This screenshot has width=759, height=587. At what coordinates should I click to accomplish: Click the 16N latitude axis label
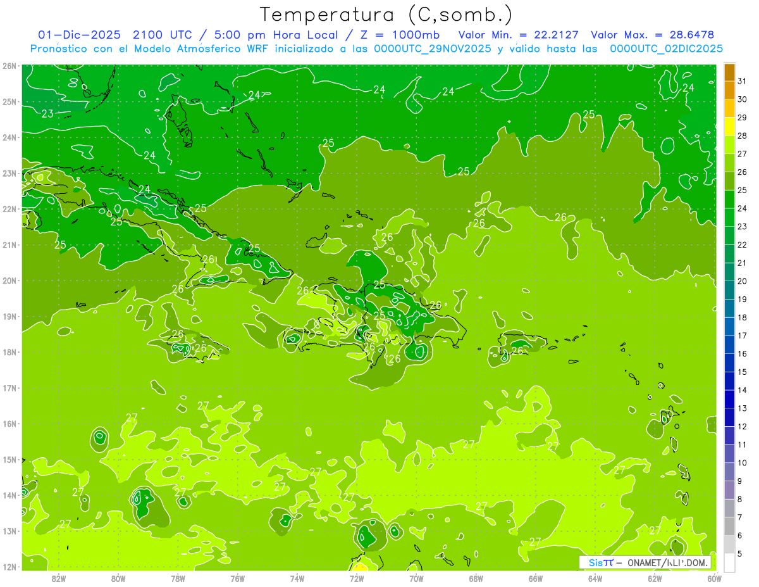click(9, 423)
